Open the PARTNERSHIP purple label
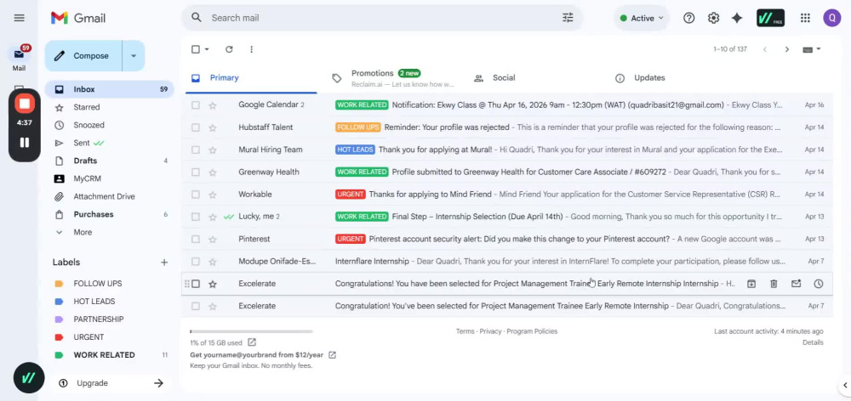851x401 pixels. 99,319
